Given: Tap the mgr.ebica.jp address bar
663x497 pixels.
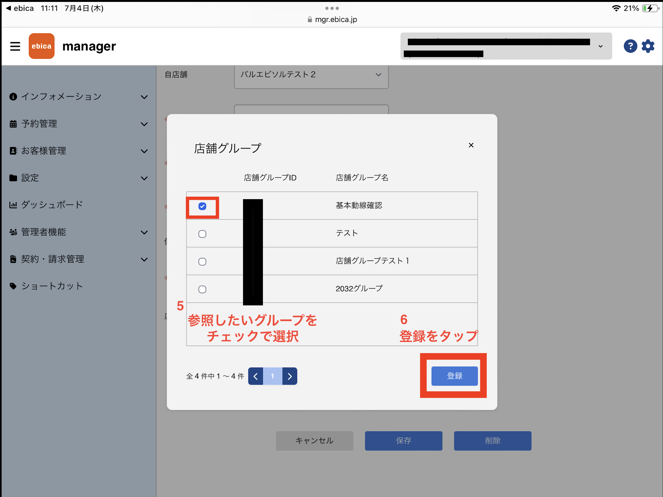Looking at the screenshot, I should (x=332, y=19).
